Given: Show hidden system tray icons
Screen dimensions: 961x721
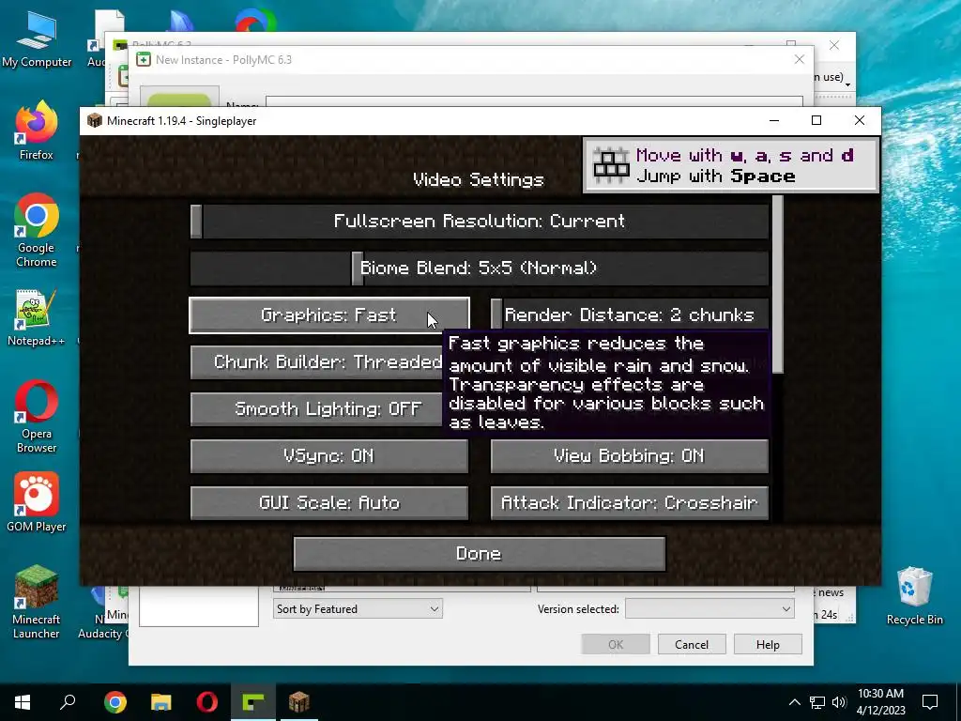Looking at the screenshot, I should click(794, 702).
